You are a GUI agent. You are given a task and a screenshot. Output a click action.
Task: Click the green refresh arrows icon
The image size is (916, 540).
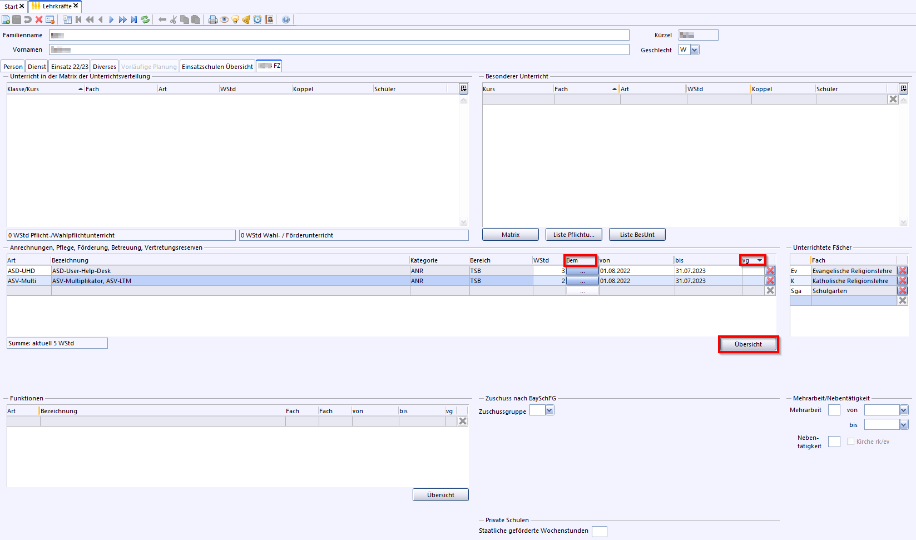[x=145, y=19]
